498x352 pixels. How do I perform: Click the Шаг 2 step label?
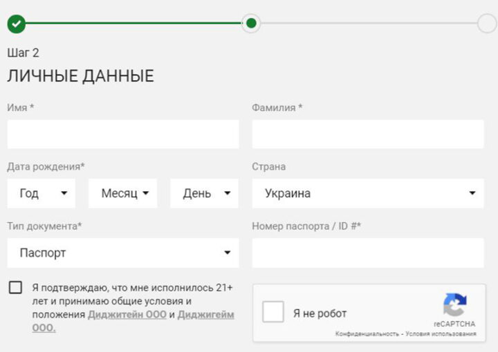[24, 53]
